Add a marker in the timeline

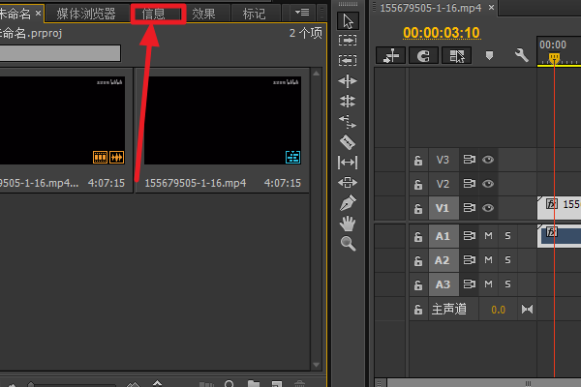click(489, 56)
